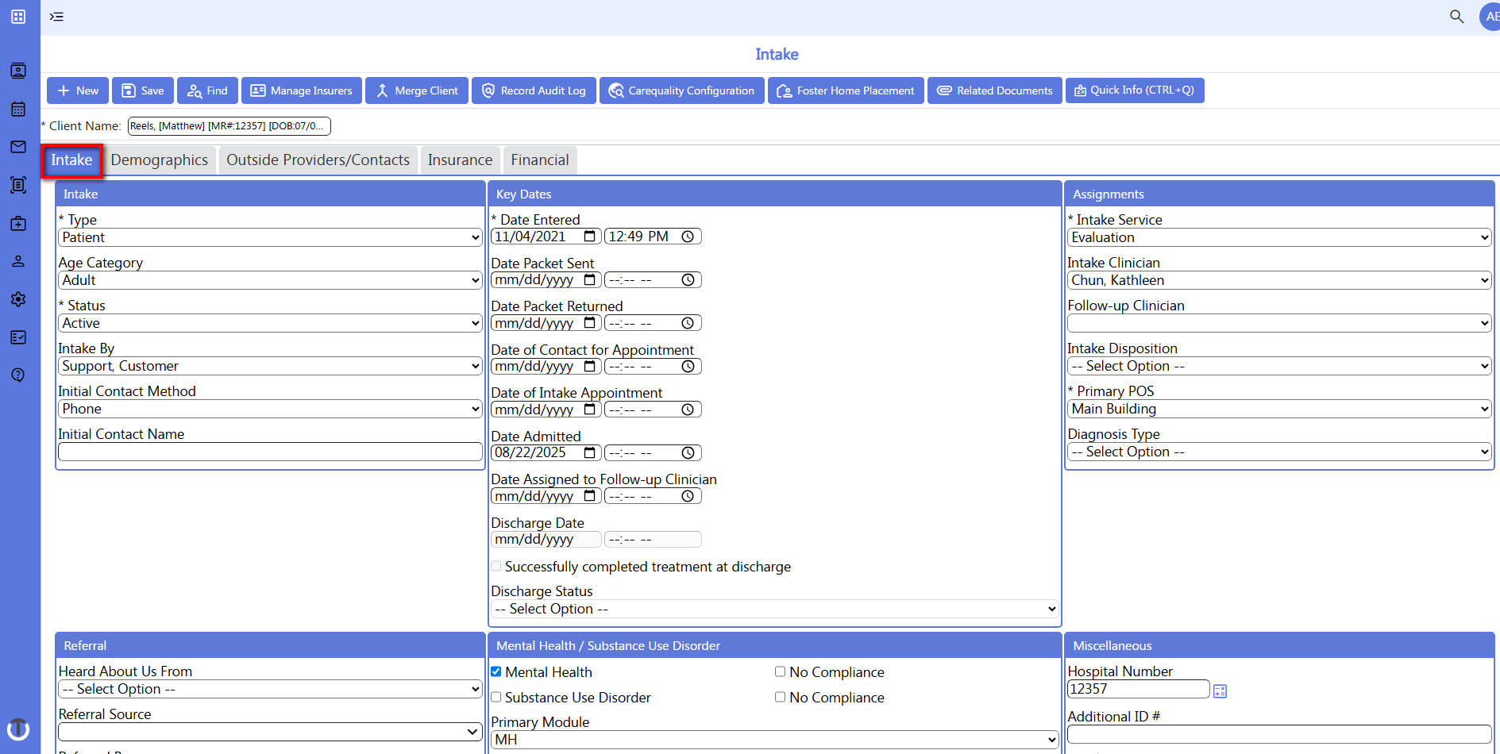
Task: Click the Merge Client button
Action: tap(416, 90)
